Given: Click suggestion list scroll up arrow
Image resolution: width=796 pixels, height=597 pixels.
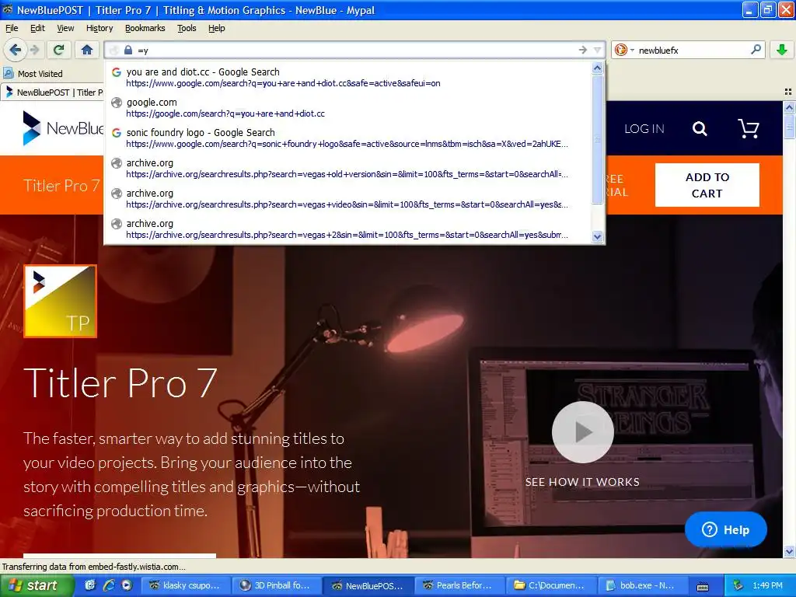Looking at the screenshot, I should (x=598, y=68).
